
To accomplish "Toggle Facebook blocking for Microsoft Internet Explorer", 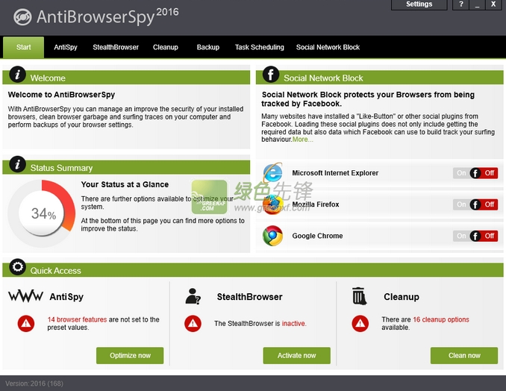I will tap(475, 173).
